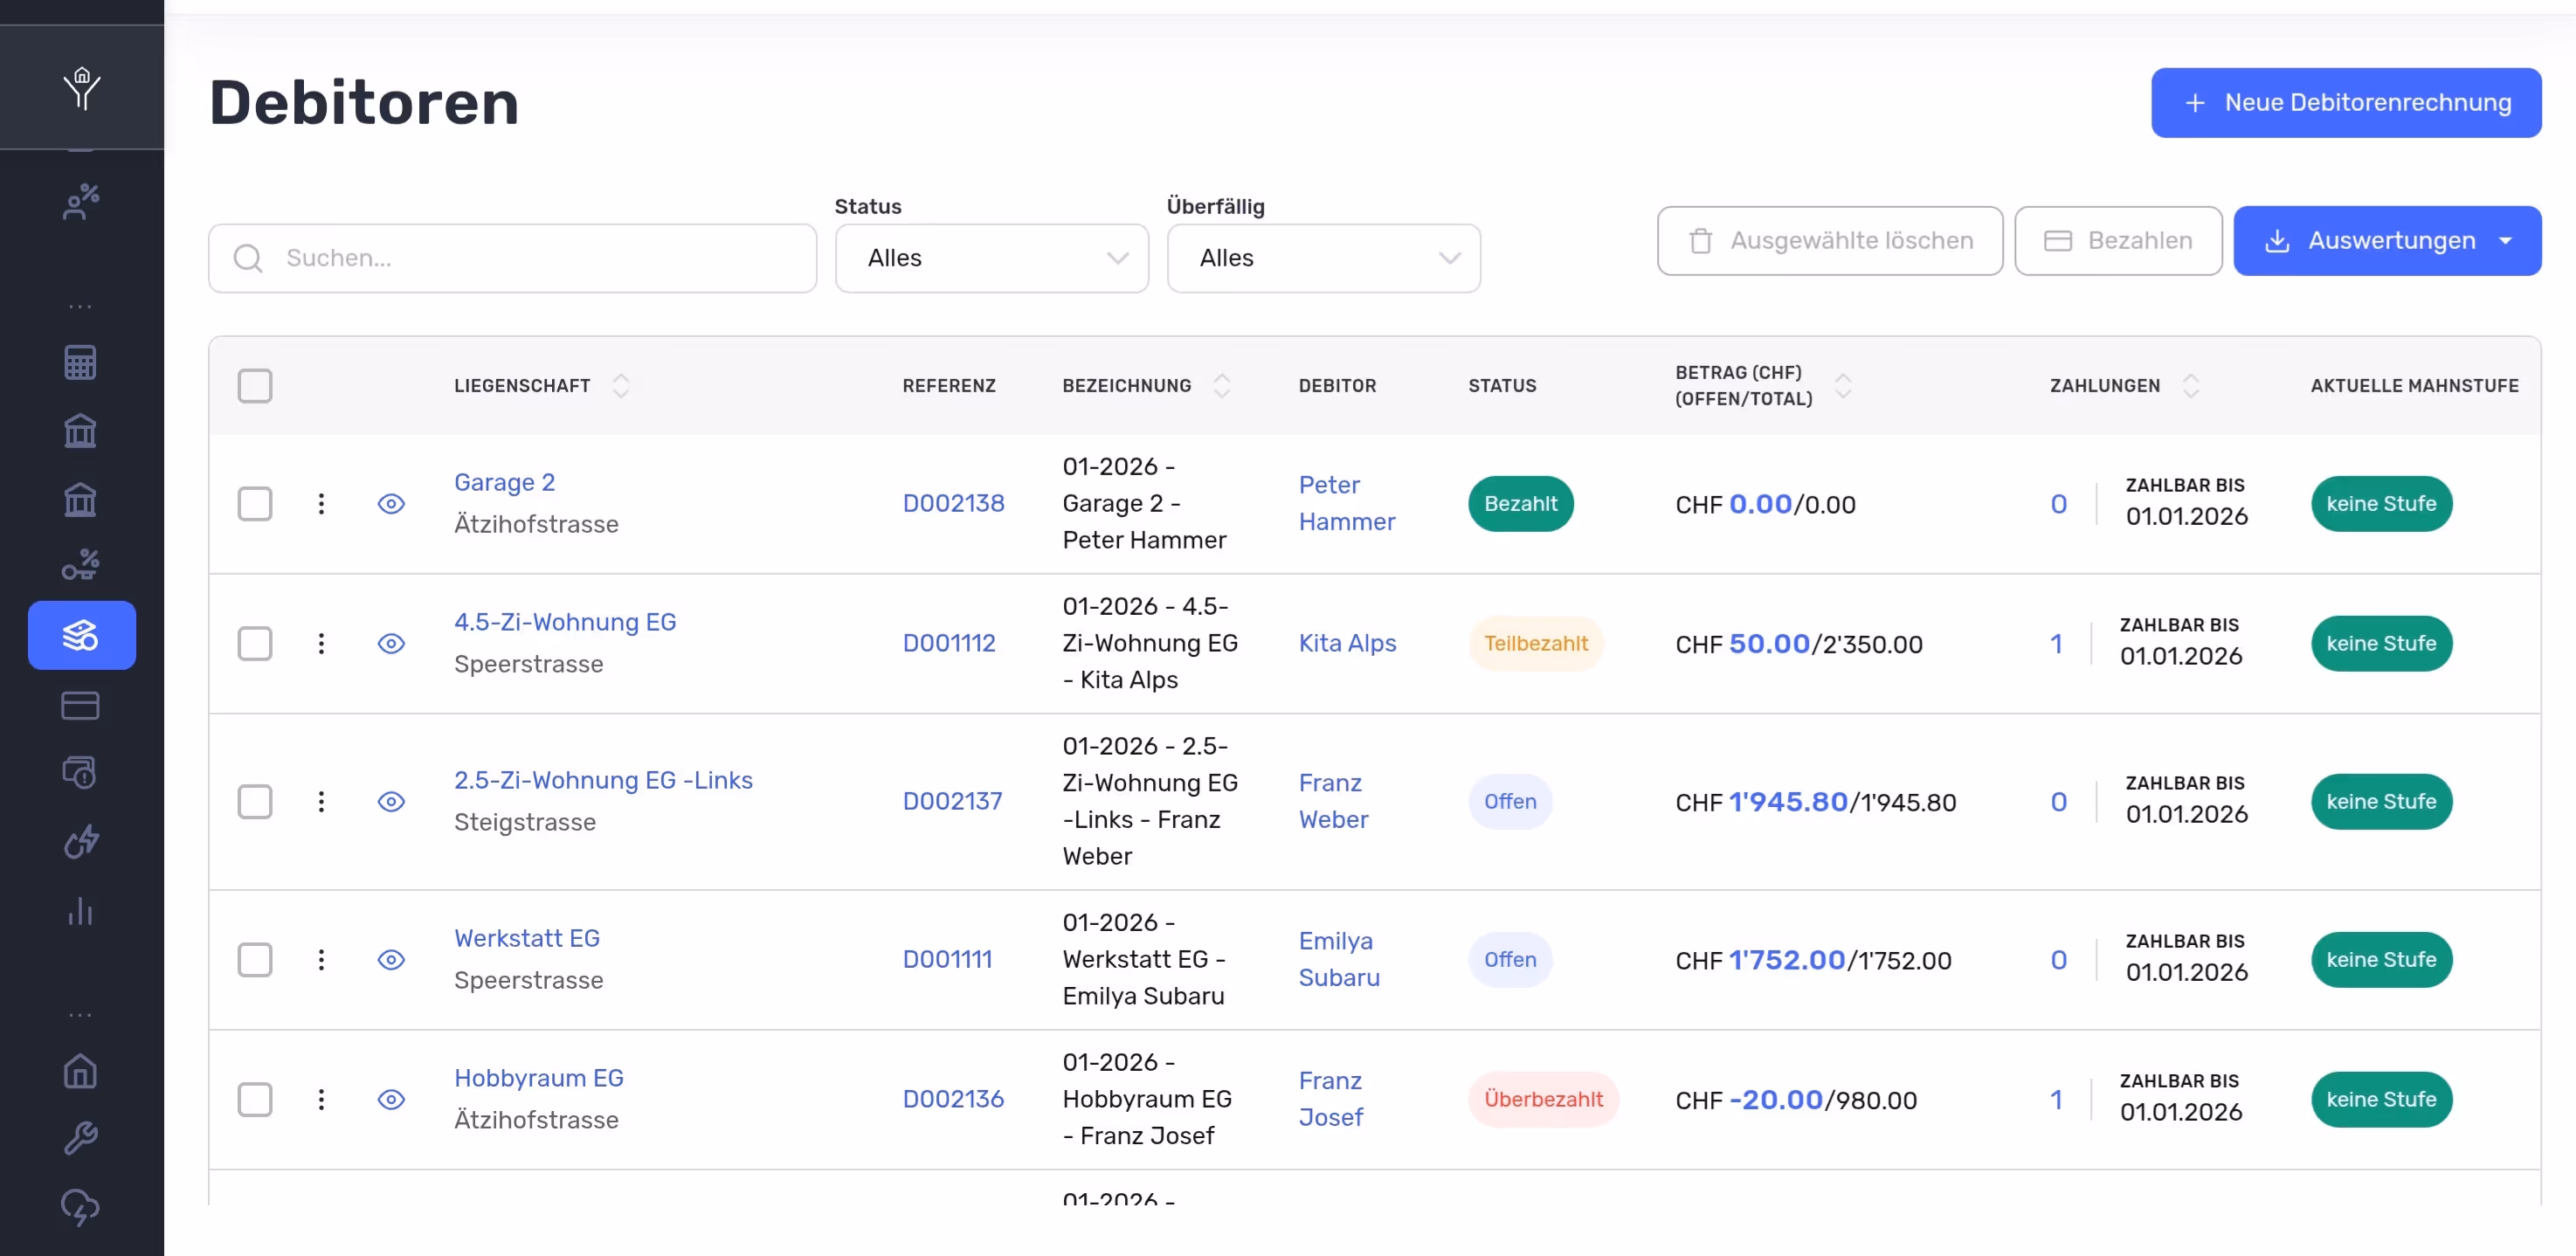Screen dimensions: 2576x1256
Task: Click the house icon in sidebar
Action: 80,1071
